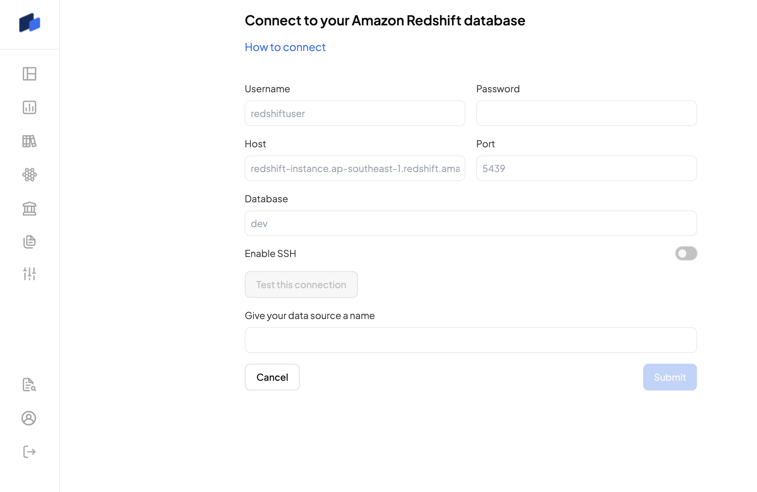The width and height of the screenshot is (757, 492).
Task: Click the Submit button
Action: (x=669, y=377)
